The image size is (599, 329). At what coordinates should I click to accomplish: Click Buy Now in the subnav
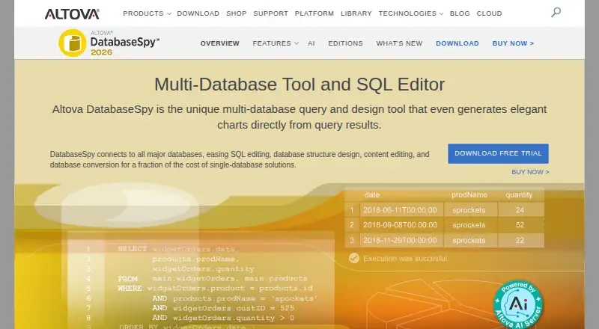click(513, 43)
